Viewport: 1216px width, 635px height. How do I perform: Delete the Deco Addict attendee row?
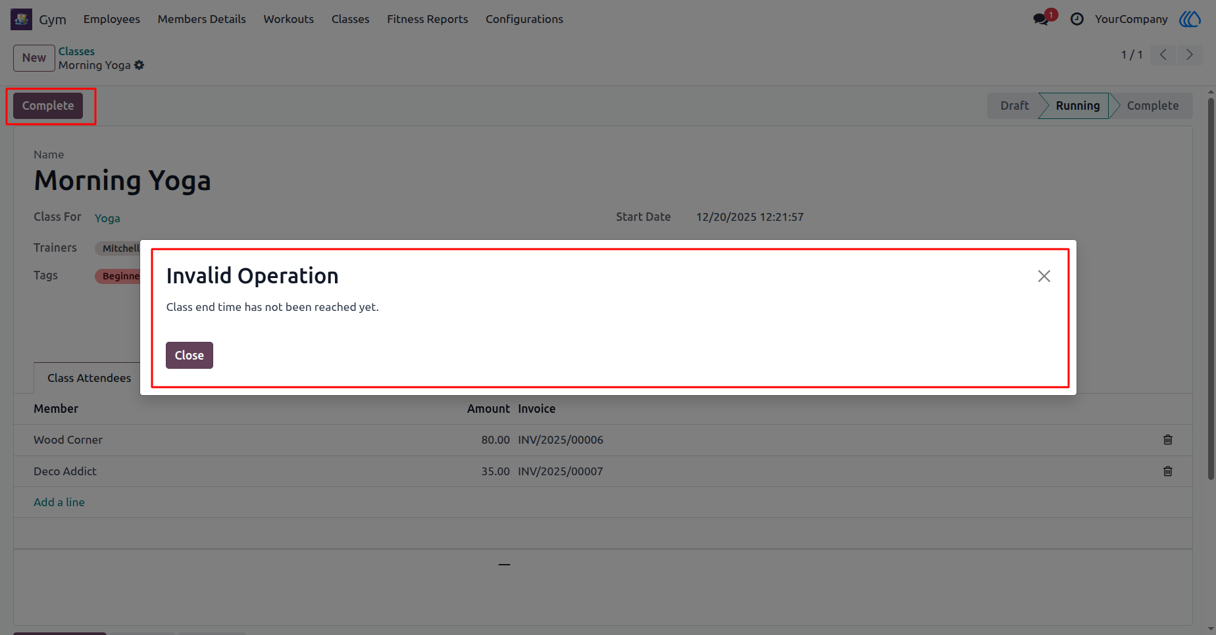coord(1168,471)
